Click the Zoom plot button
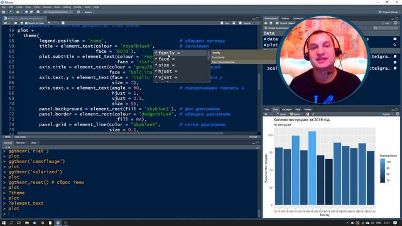The image size is (402, 226). (x=281, y=114)
